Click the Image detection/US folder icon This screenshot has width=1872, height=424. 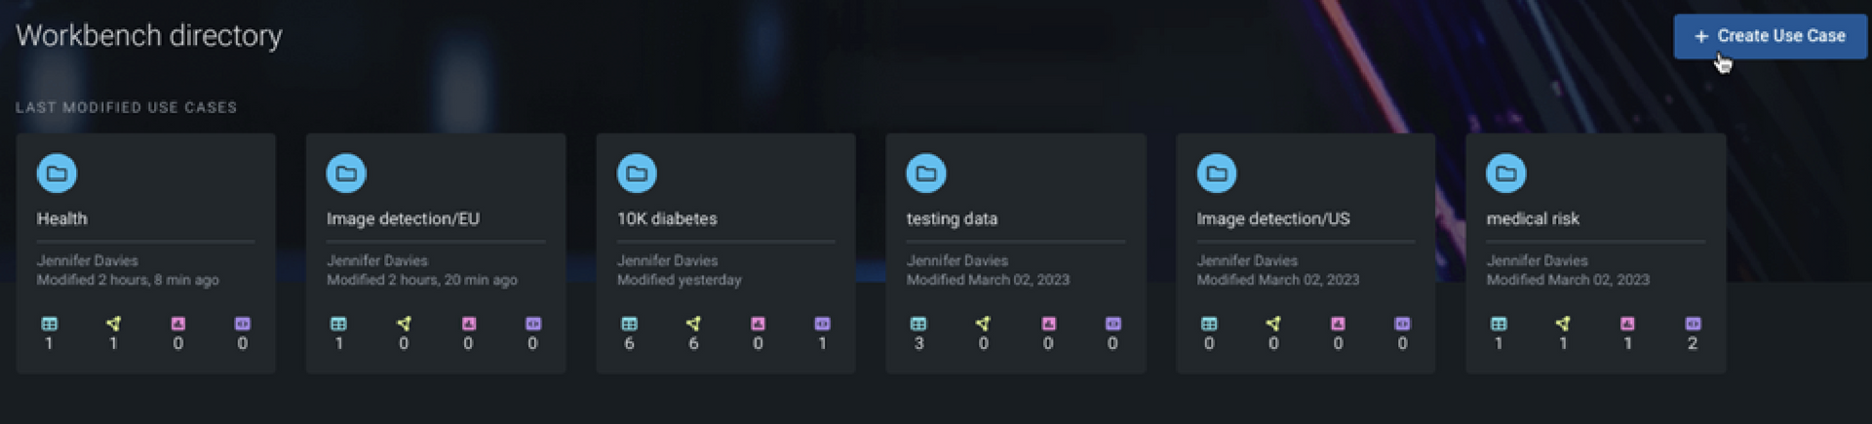[1217, 173]
